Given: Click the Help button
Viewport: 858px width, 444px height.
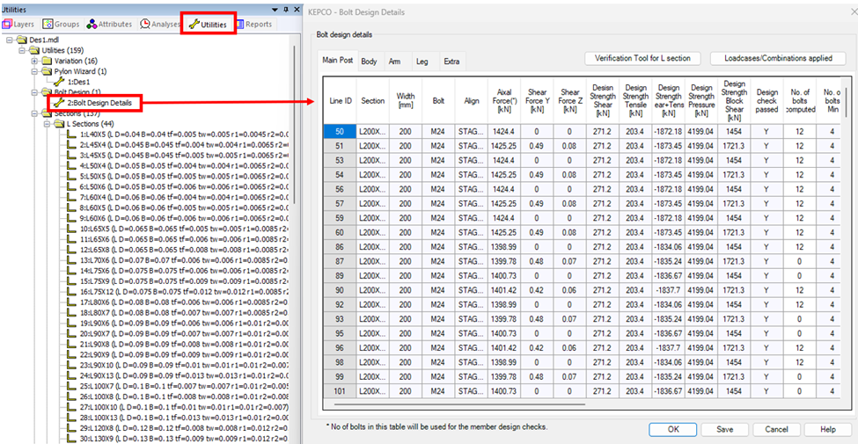Looking at the screenshot, I should 827,429.
